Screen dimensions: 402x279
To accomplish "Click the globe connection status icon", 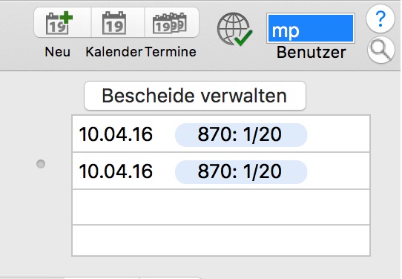I will [234, 29].
